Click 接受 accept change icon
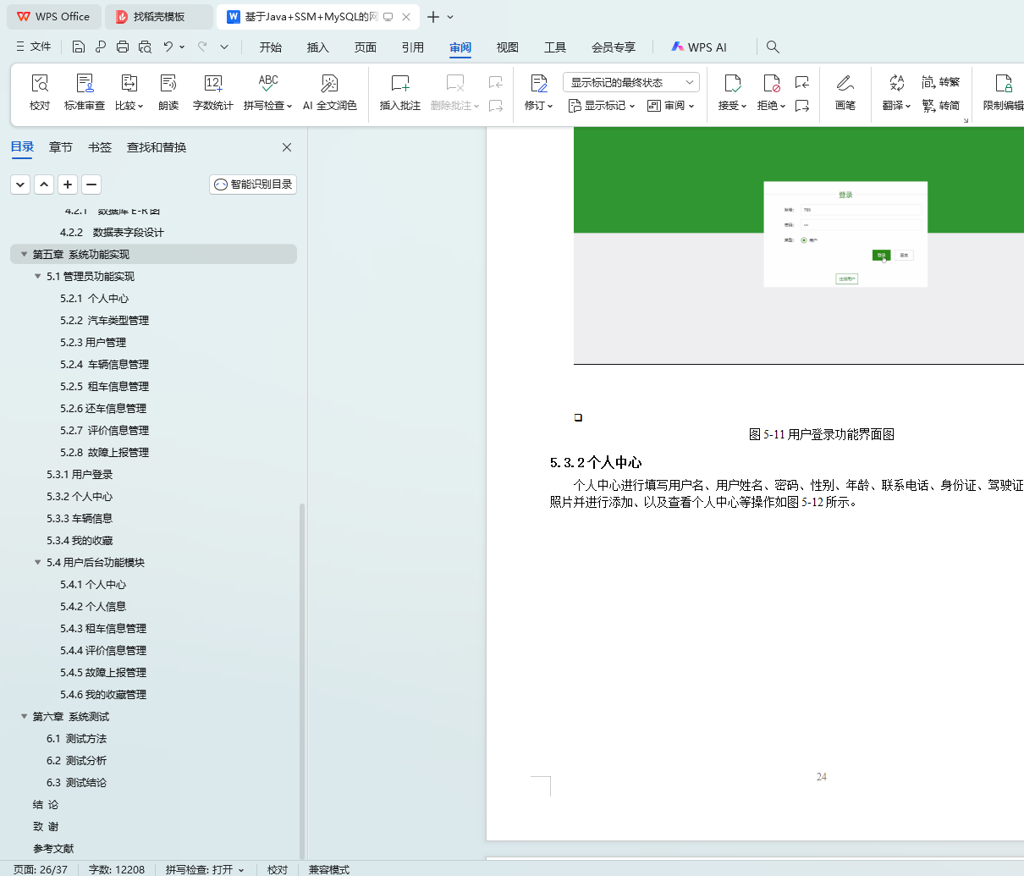Screen dimensions: 1024x876 pos(732,83)
